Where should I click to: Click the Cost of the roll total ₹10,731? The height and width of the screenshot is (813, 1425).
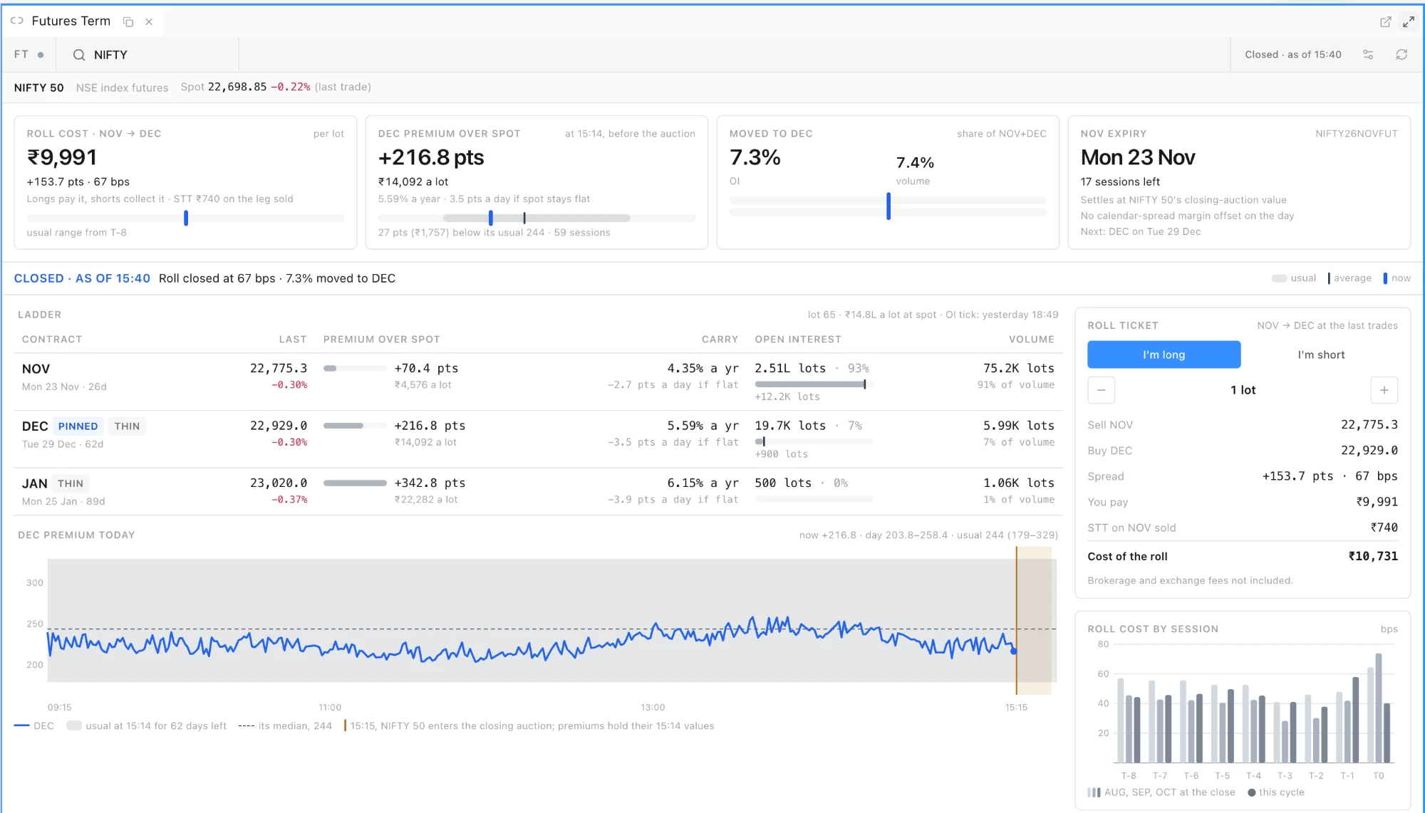pyautogui.click(x=1373, y=557)
